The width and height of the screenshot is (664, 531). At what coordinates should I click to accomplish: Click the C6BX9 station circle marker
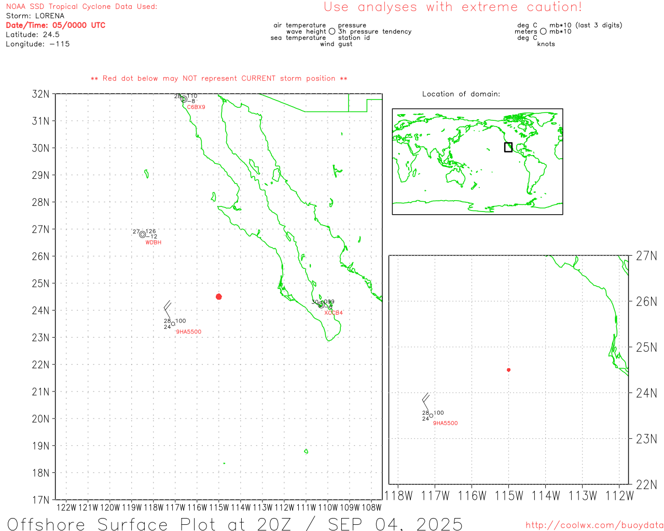[x=184, y=99]
